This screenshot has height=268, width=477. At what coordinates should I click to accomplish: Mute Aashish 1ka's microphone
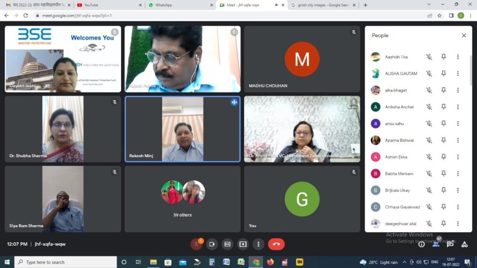(429, 57)
